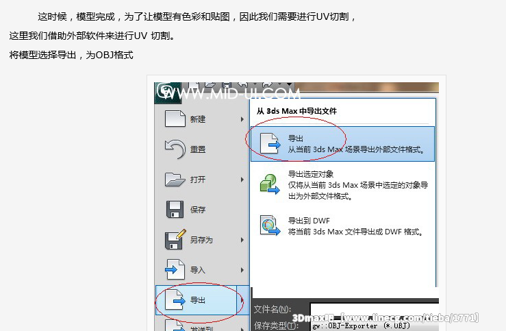Image resolution: width=506 pixels, height=331 pixels.
Task: Open the 保存类型 OBJ-Exporter file type dropdown
Action: click(375, 326)
